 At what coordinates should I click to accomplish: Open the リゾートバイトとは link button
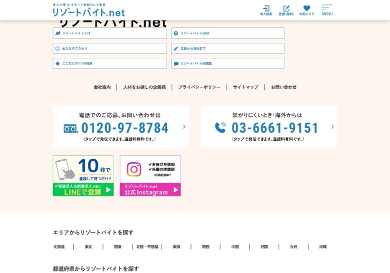(x=109, y=33)
